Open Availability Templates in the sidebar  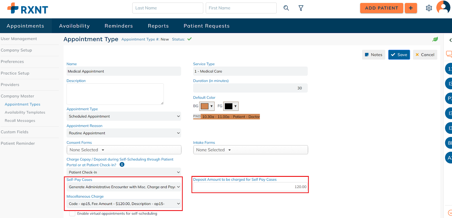tap(25, 112)
